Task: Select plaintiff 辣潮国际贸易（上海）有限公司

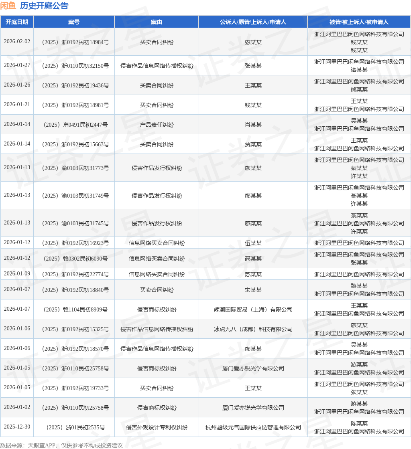Action: (x=253, y=310)
